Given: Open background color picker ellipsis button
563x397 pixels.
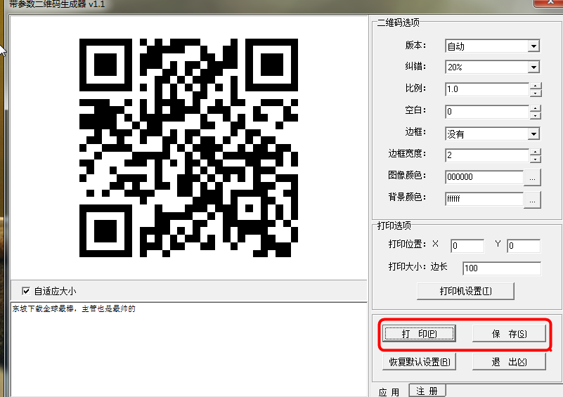Looking at the screenshot, I should [x=532, y=200].
